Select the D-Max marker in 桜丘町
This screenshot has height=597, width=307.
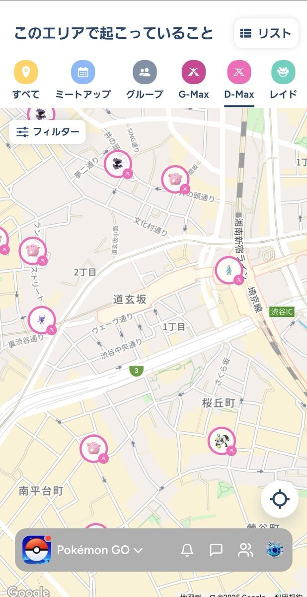pos(222,441)
